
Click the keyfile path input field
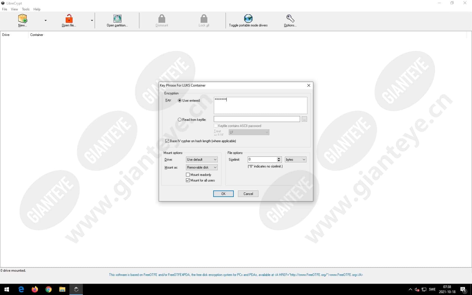click(x=257, y=119)
